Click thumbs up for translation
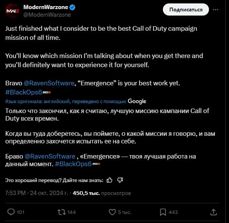 click(110, 180)
